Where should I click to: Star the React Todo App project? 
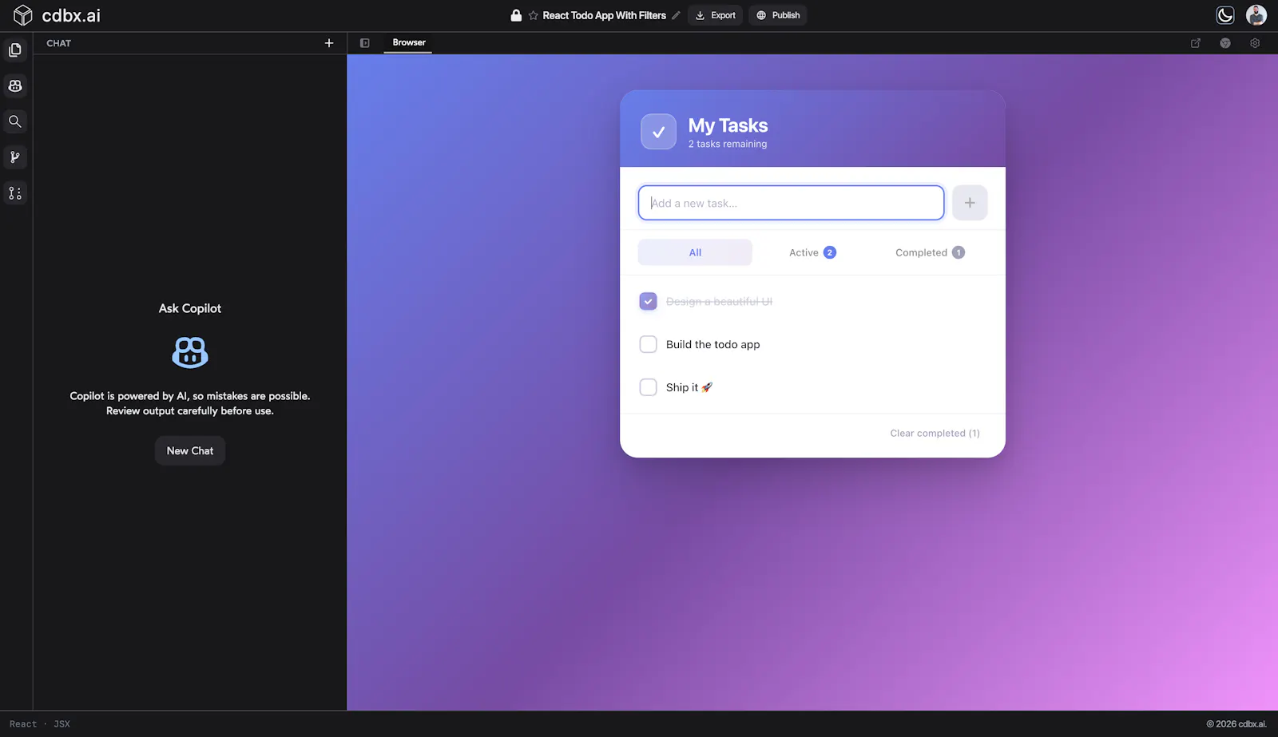point(534,15)
